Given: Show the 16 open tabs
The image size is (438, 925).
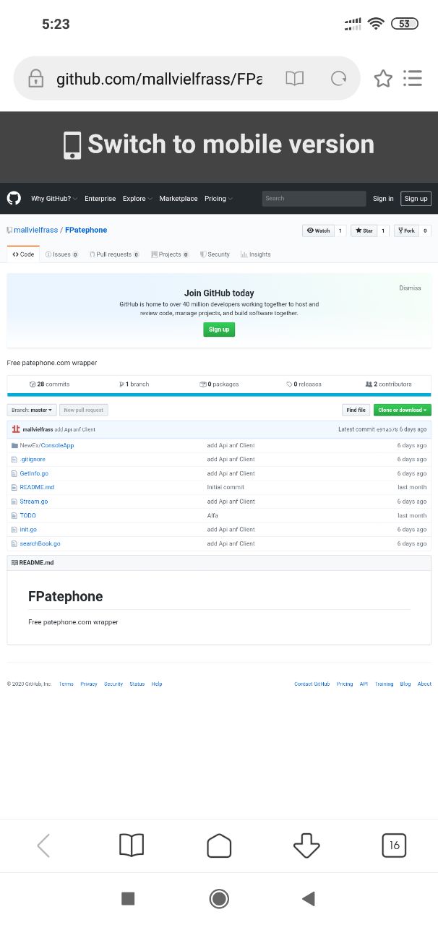Looking at the screenshot, I should click(x=394, y=845).
